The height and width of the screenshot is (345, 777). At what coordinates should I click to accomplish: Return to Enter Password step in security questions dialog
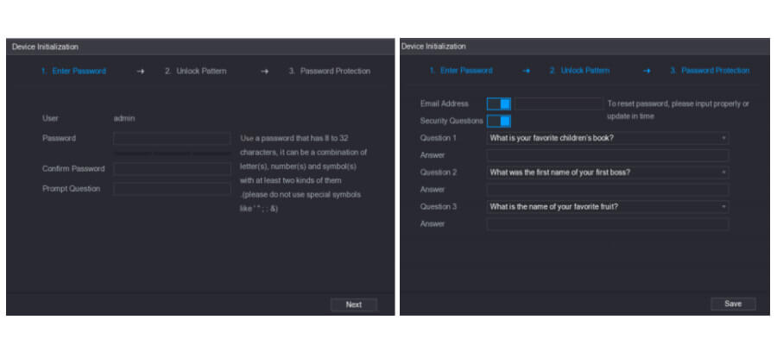pos(461,71)
